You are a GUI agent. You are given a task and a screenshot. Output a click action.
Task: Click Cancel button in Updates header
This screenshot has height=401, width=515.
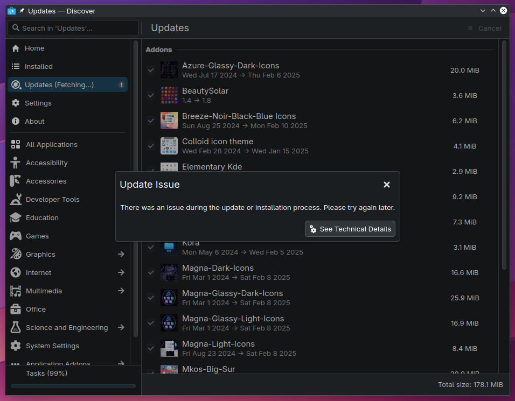point(484,28)
